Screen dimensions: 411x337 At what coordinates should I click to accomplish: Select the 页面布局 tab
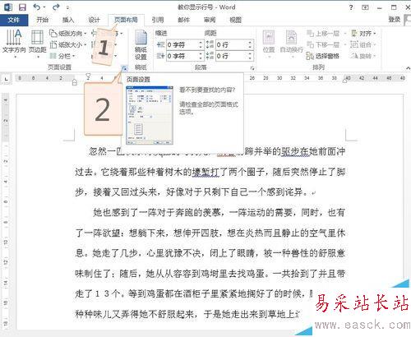(126, 20)
